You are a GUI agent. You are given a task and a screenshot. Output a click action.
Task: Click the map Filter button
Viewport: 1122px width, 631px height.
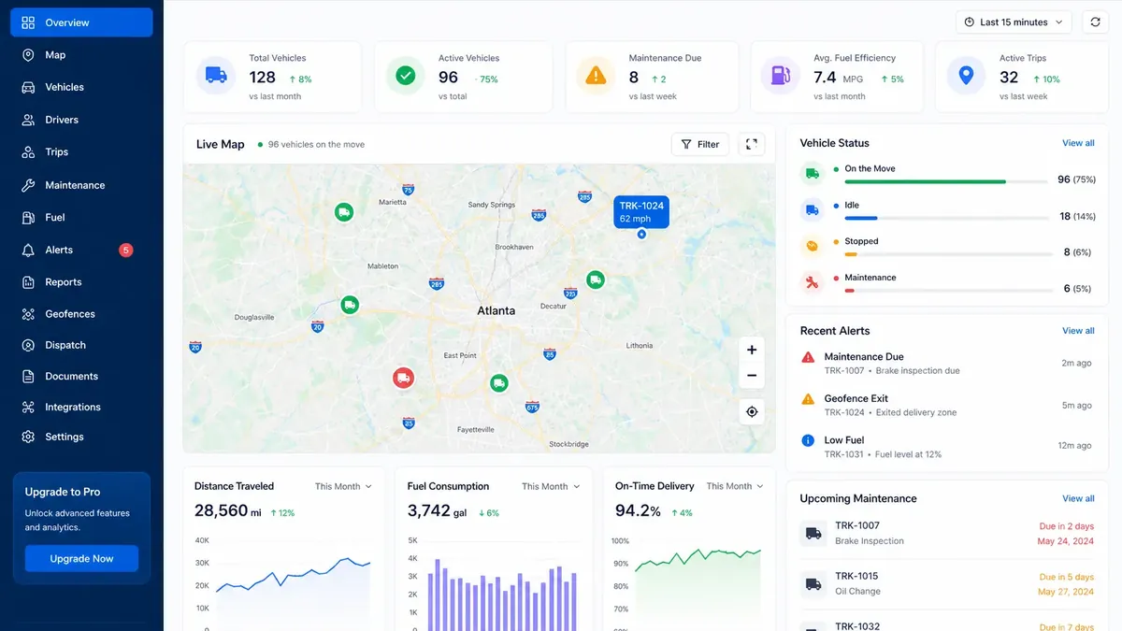pos(700,144)
